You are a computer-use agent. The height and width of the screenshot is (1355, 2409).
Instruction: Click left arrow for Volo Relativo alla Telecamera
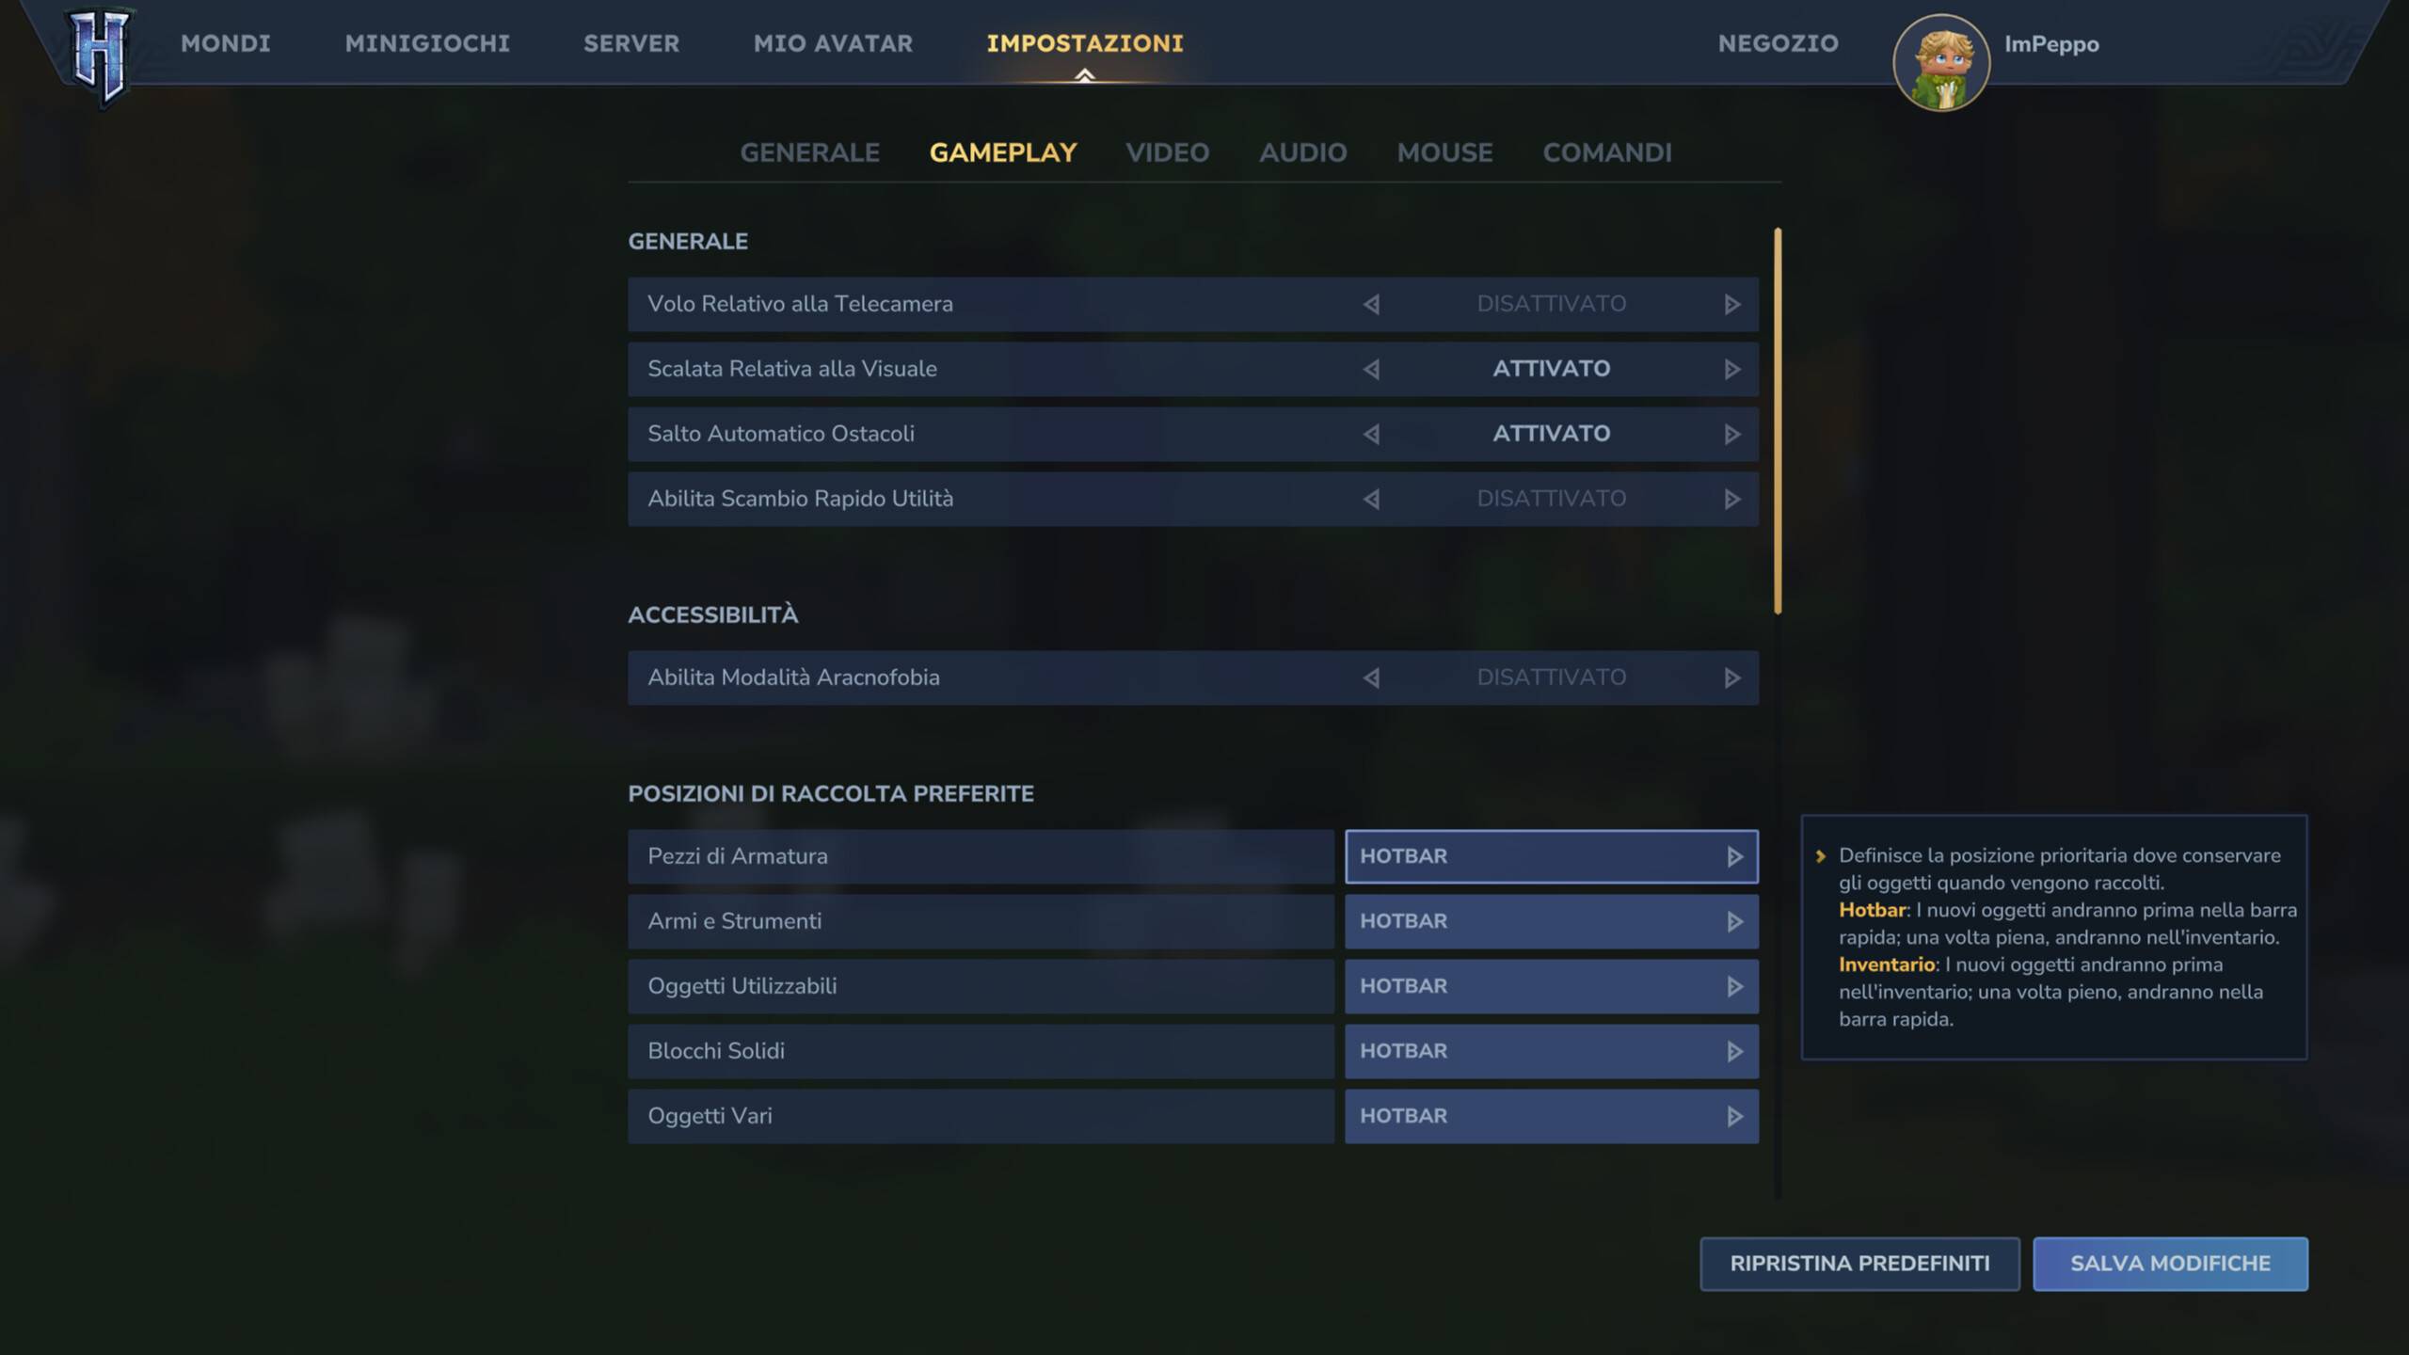coord(1371,305)
